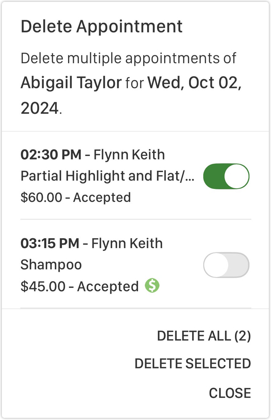Image resolution: width=271 pixels, height=420 pixels.
Task: Click the Shampoo service name
Action: (x=51, y=265)
